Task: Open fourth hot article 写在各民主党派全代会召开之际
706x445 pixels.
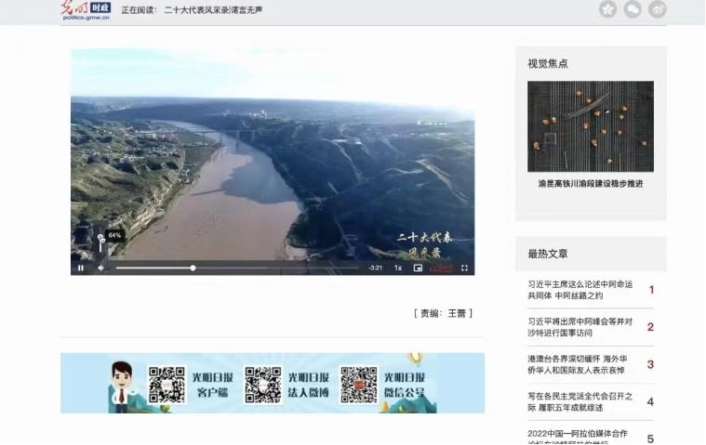Action: click(579, 401)
